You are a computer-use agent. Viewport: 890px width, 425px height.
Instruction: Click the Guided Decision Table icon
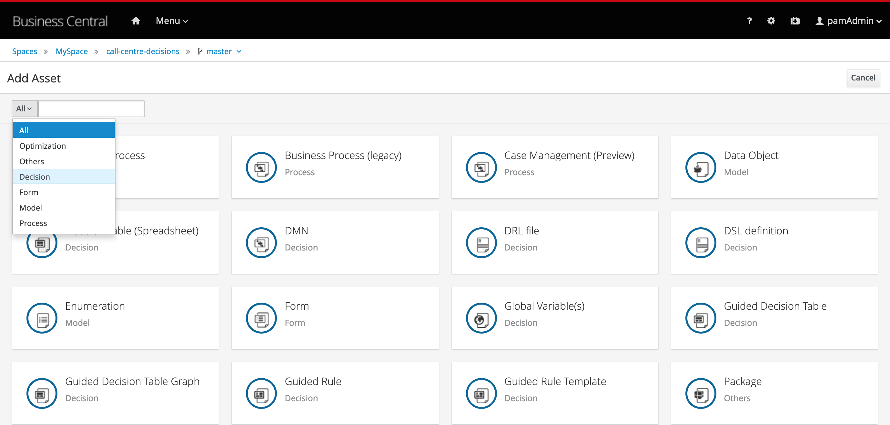[x=701, y=318]
